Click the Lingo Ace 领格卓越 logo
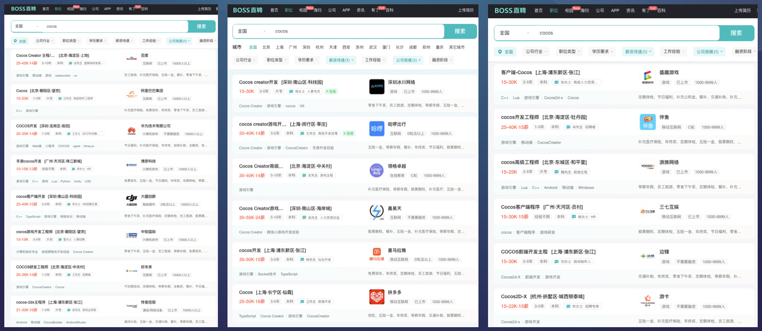This screenshot has width=762, height=331. point(377,171)
